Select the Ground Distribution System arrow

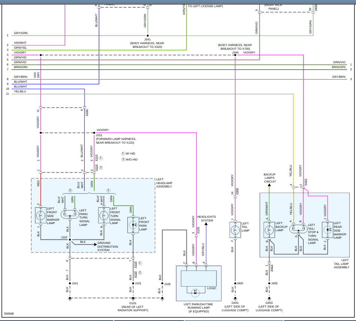pyautogui.click(x=95, y=244)
